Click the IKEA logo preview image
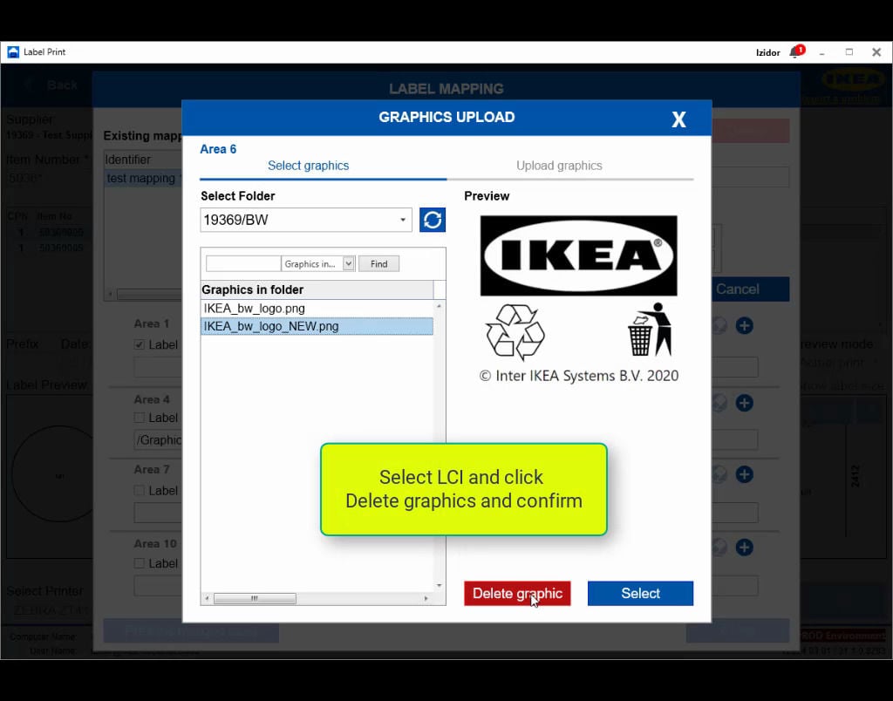Image resolution: width=893 pixels, height=701 pixels. click(x=579, y=255)
